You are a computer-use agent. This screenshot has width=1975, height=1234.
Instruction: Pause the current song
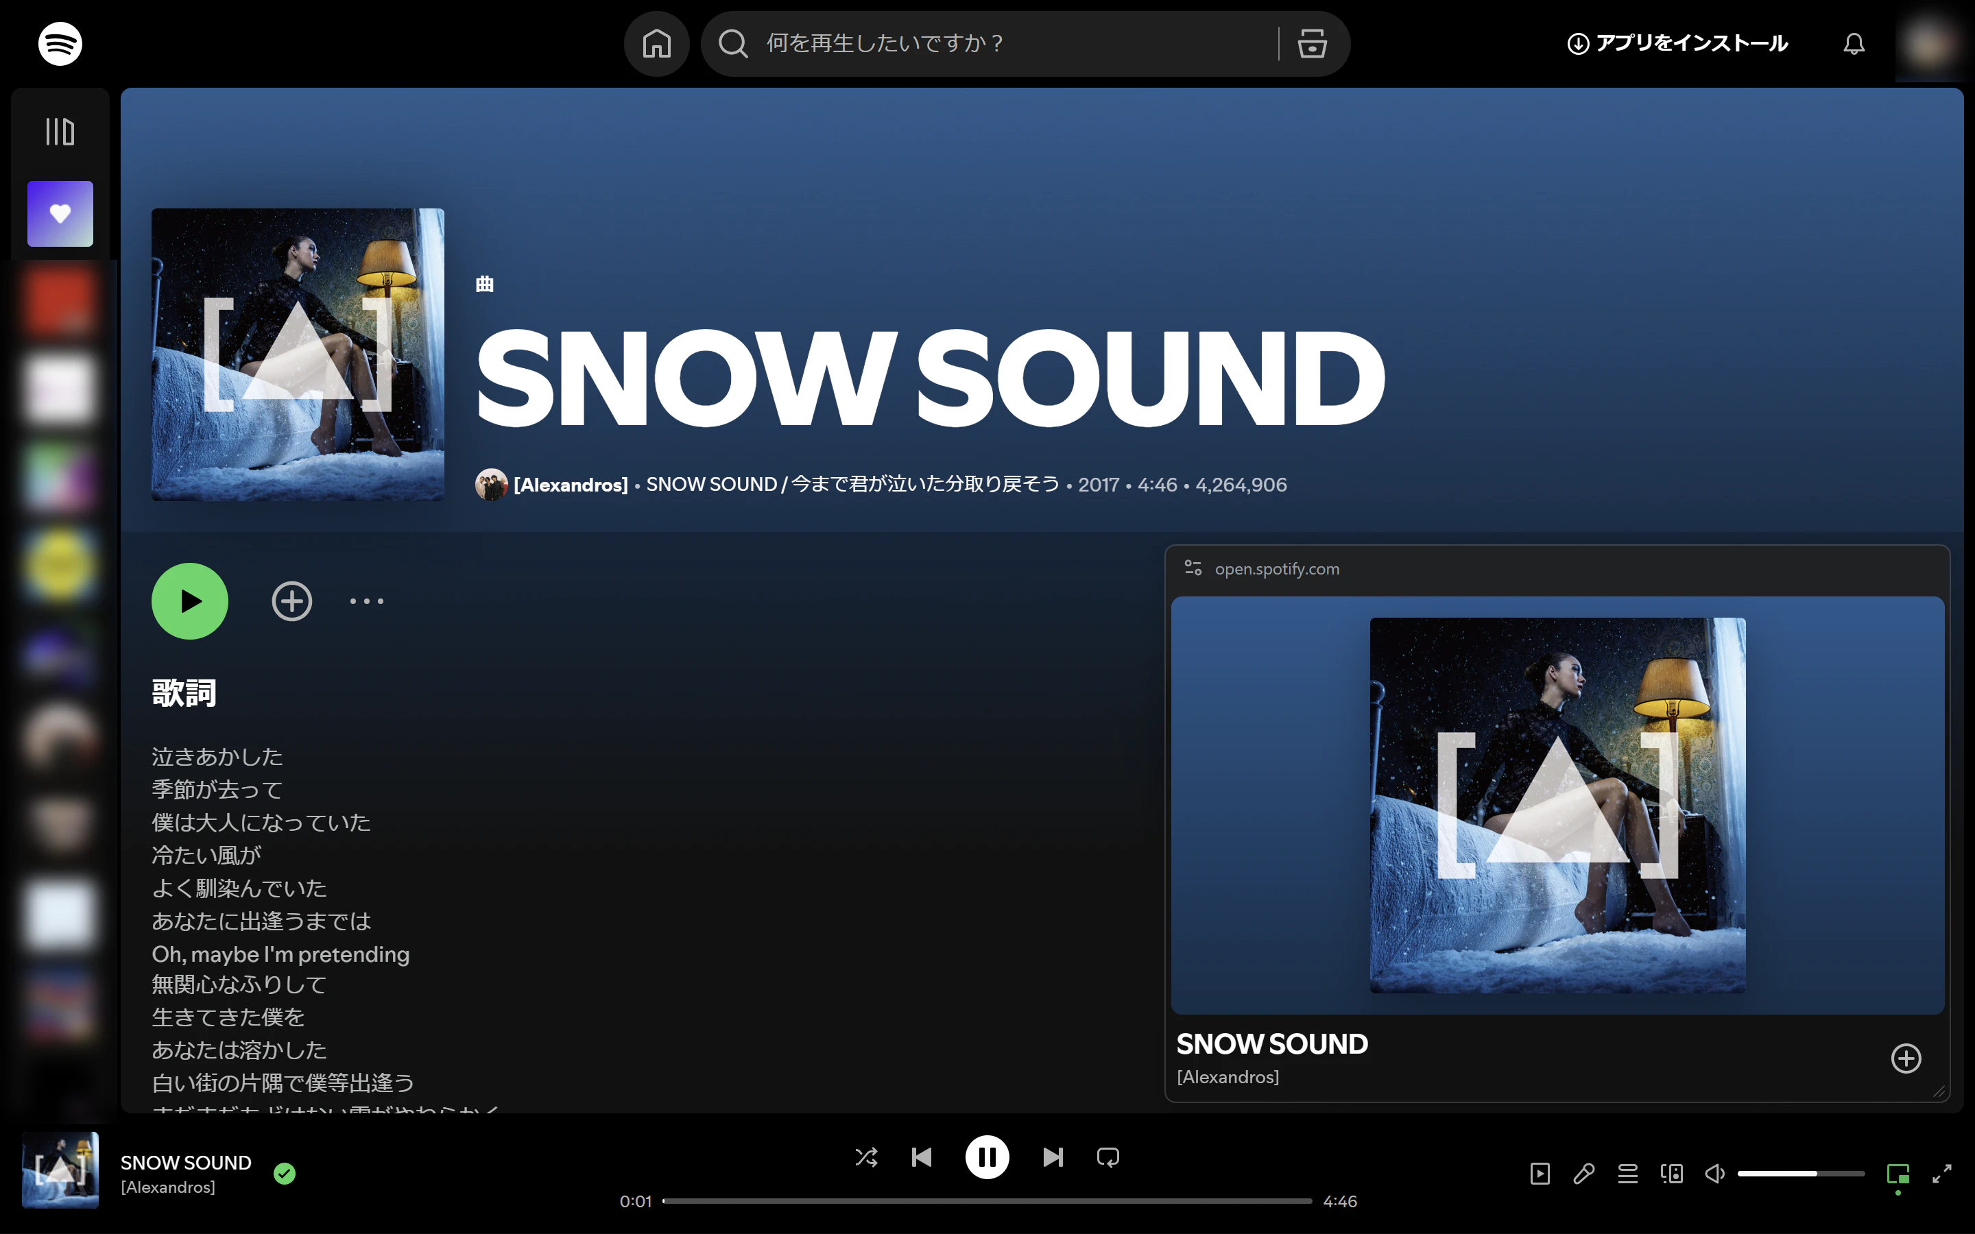987,1157
